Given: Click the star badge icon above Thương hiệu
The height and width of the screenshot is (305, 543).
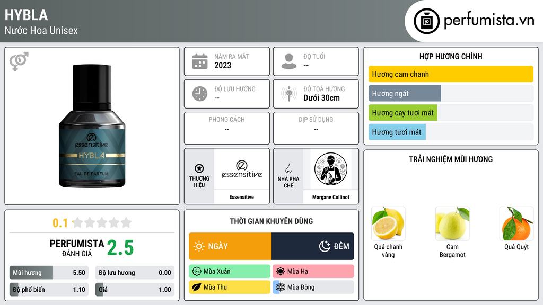Looking at the screenshot, I should click(x=199, y=168).
